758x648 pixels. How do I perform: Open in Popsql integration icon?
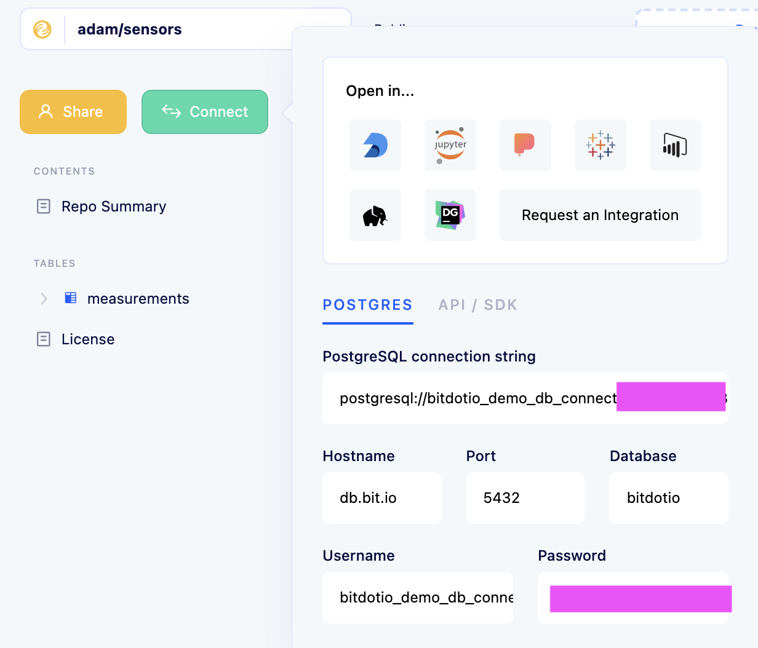tap(525, 145)
